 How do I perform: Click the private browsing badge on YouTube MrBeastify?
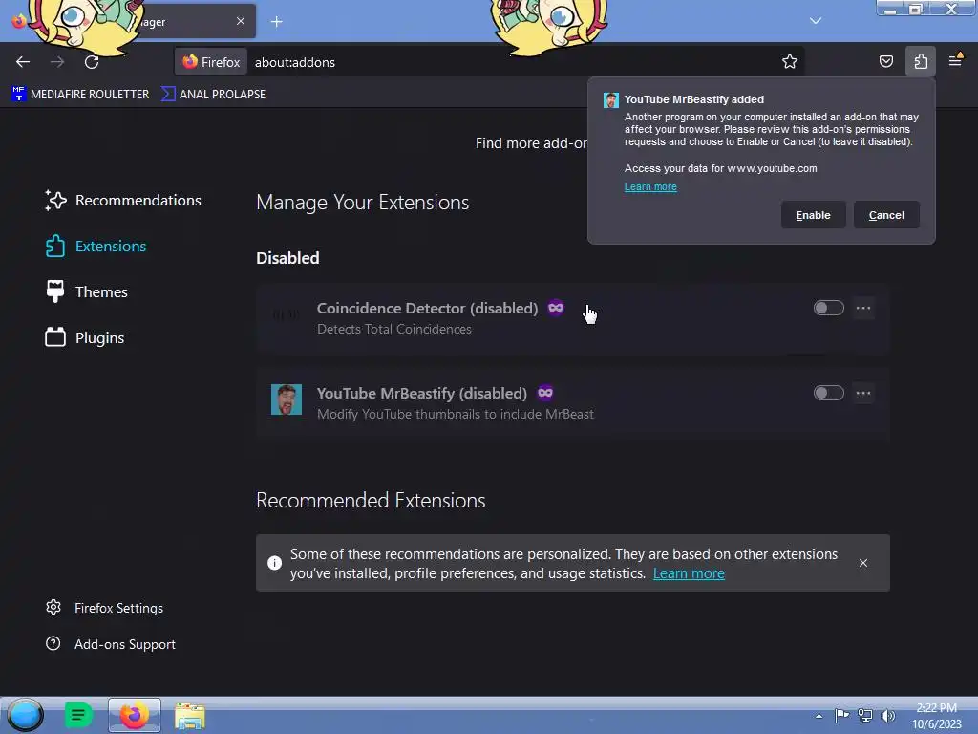545,393
